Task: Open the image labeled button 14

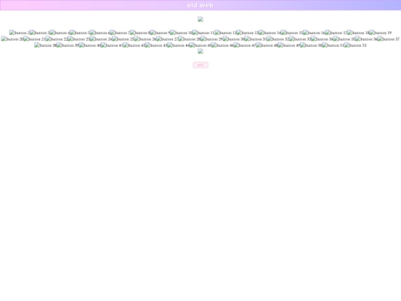Action: tap(270, 33)
